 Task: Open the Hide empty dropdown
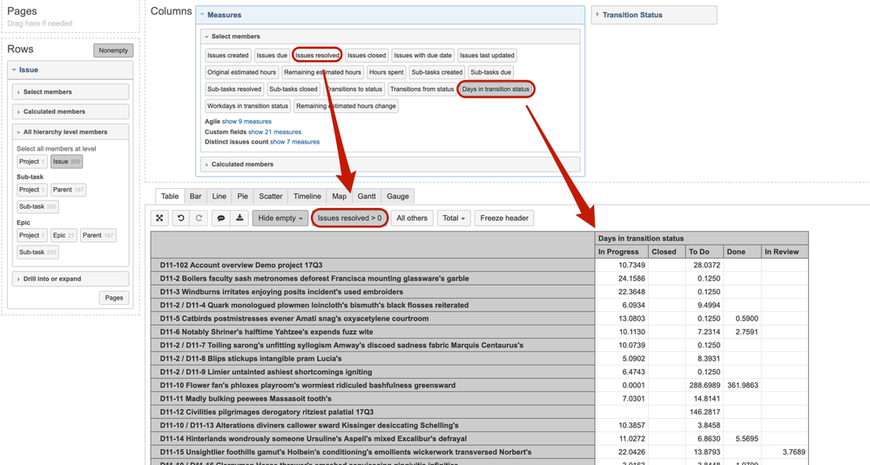[x=280, y=218]
